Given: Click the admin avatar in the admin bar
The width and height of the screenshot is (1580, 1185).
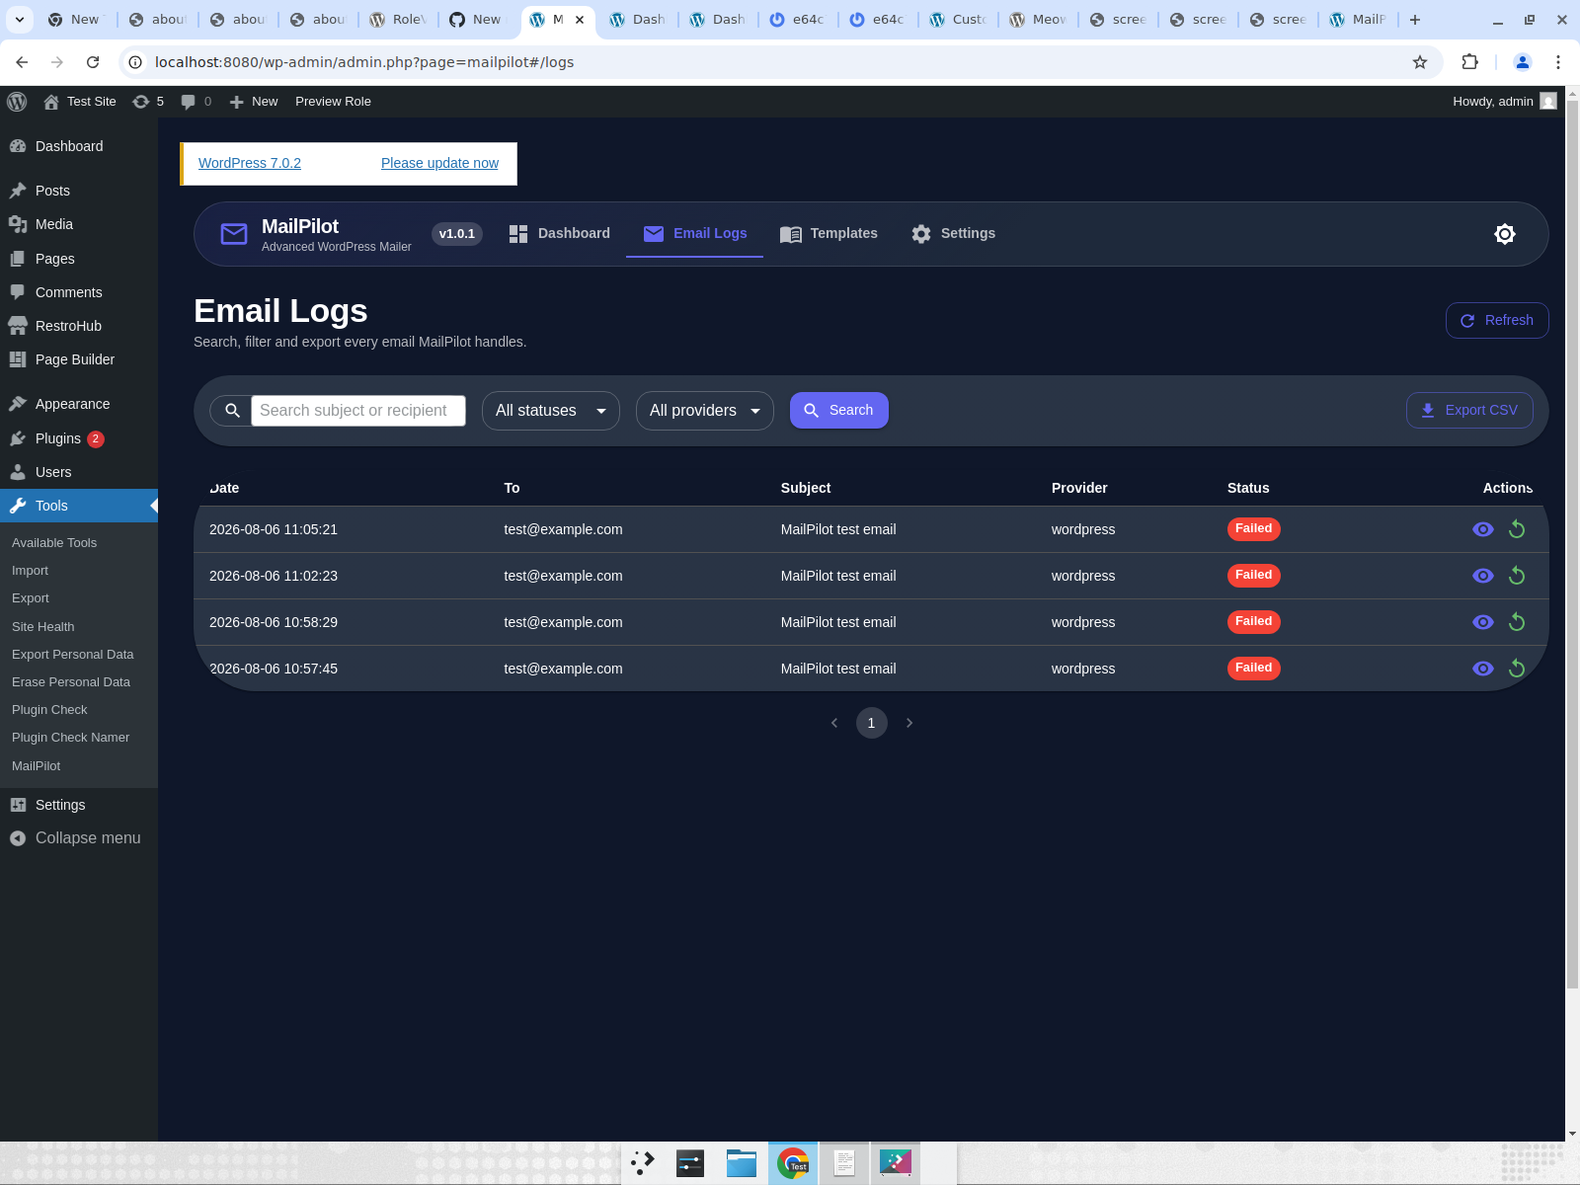Looking at the screenshot, I should click(x=1548, y=101).
